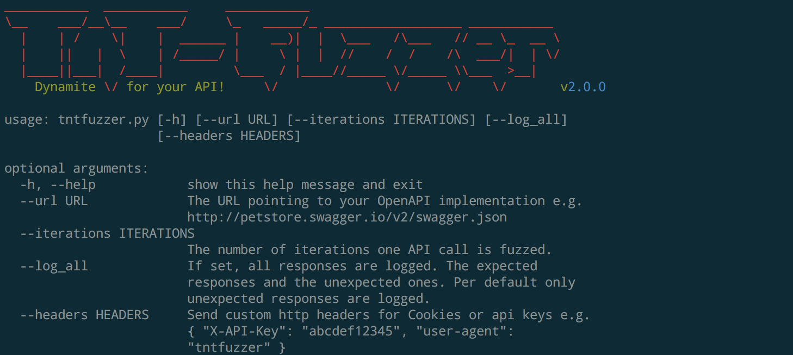Click the '--url URL' option entry
Viewport: 793px width, 355px height.
54,201
